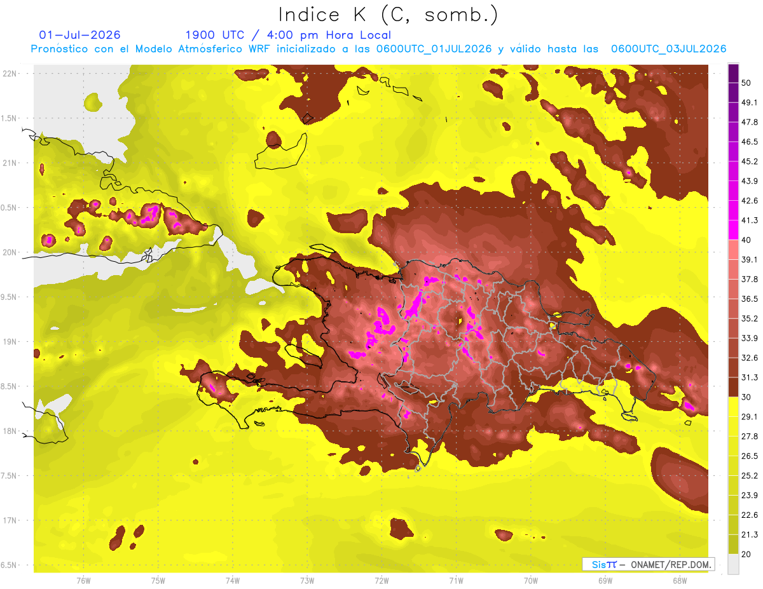Select bright yellow swatch between 29.1 and 30
The height and width of the screenshot is (589, 763).
pyautogui.click(x=733, y=407)
